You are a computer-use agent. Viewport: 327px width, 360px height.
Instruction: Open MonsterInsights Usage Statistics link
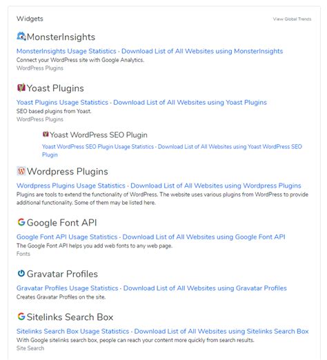(66, 51)
